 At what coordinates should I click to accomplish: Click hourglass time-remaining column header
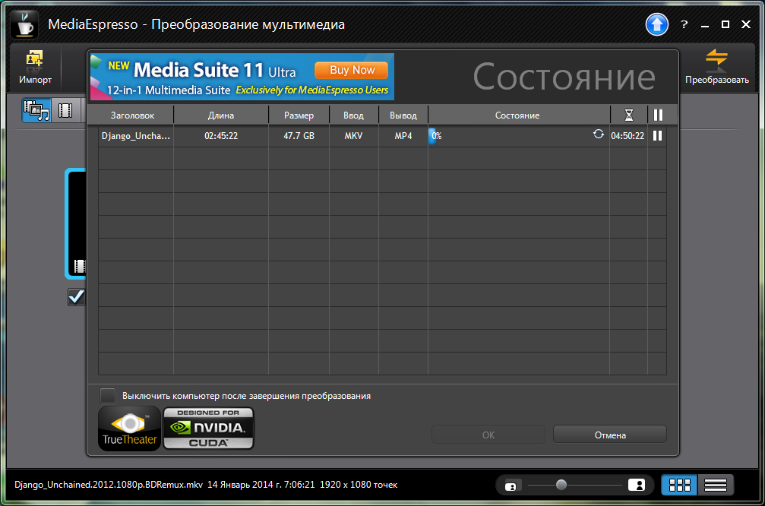[629, 115]
